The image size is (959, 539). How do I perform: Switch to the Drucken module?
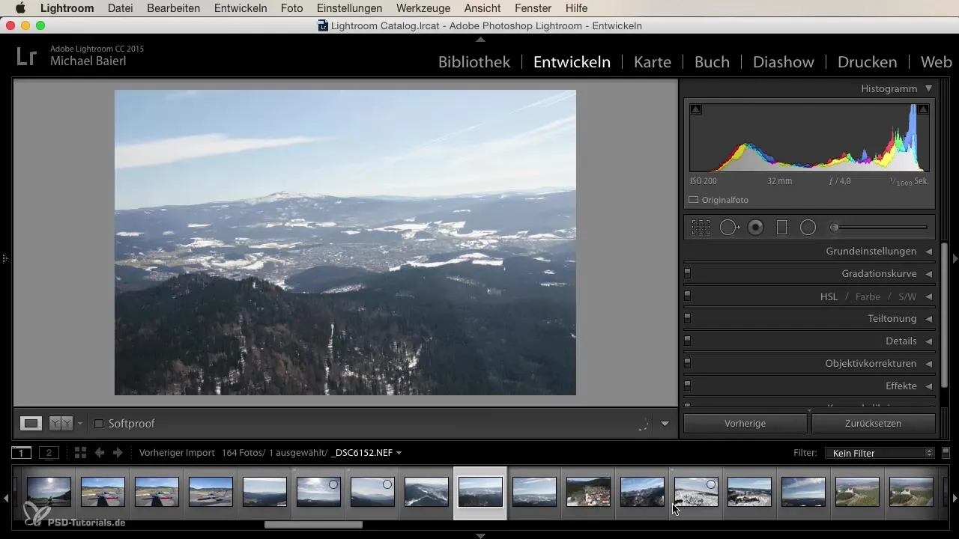point(868,62)
